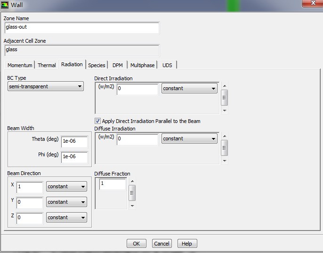The height and width of the screenshot is (253, 323).
Task: Toggle Apply Direct Irradiation Parallel to the Beam
Action: pos(98,121)
